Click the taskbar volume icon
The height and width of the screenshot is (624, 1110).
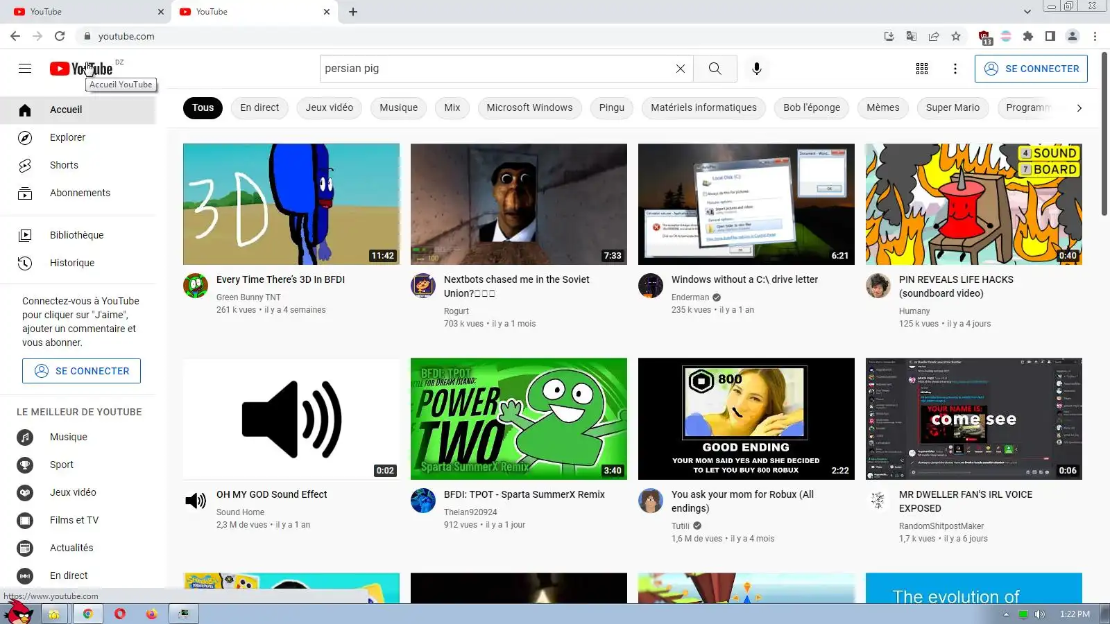(1039, 614)
